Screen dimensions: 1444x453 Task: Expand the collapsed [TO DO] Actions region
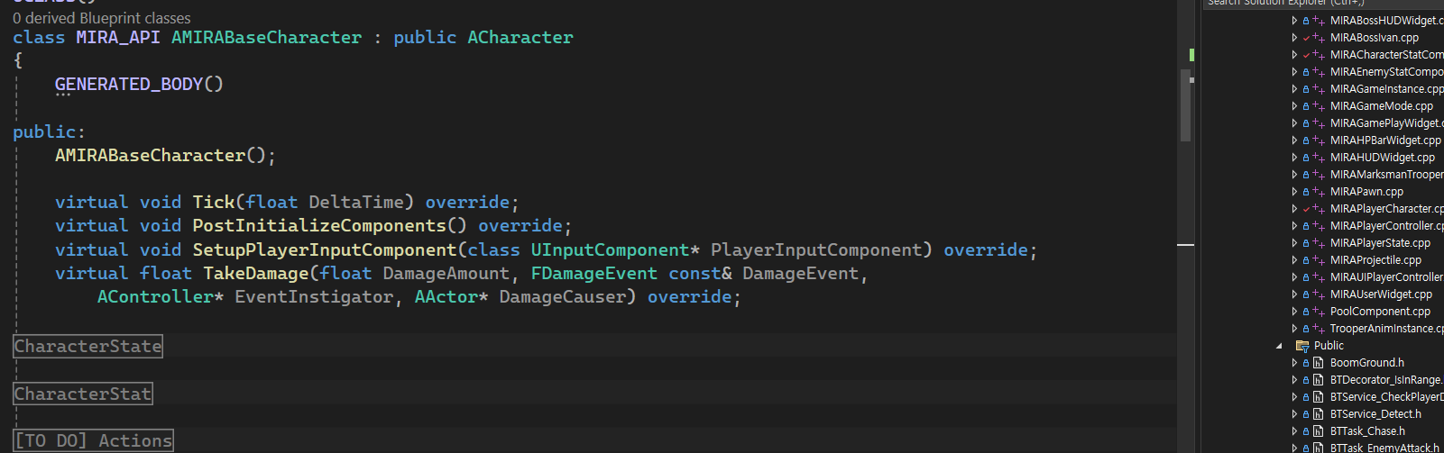pos(93,440)
